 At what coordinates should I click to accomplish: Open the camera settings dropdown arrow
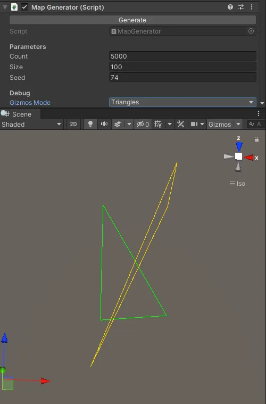pyautogui.click(x=202, y=124)
